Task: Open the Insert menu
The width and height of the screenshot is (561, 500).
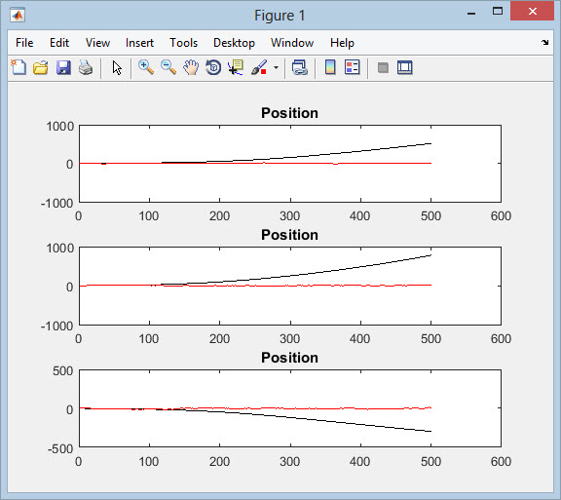Action: pos(139,43)
